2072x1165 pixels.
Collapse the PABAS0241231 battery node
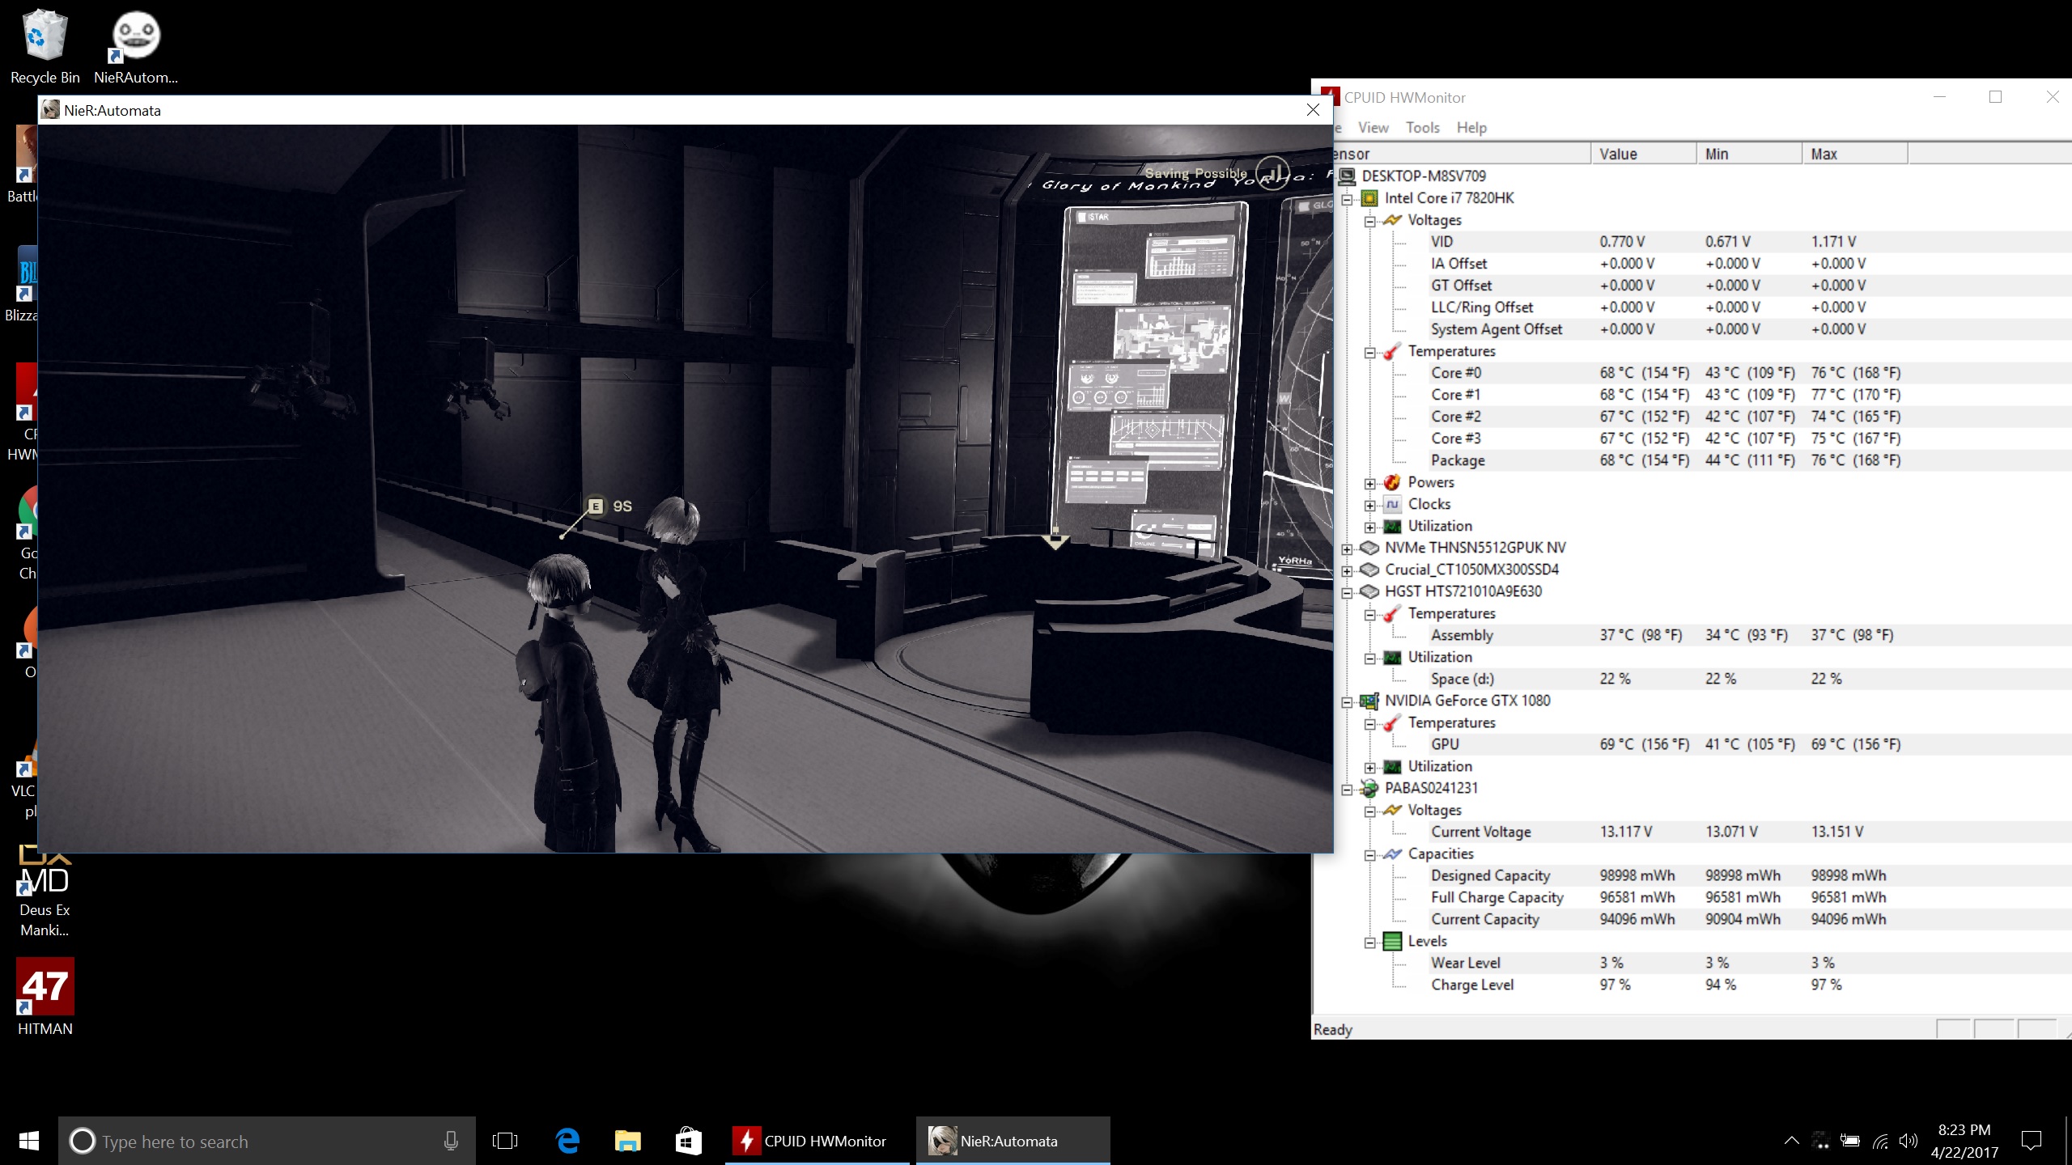pyautogui.click(x=1347, y=789)
